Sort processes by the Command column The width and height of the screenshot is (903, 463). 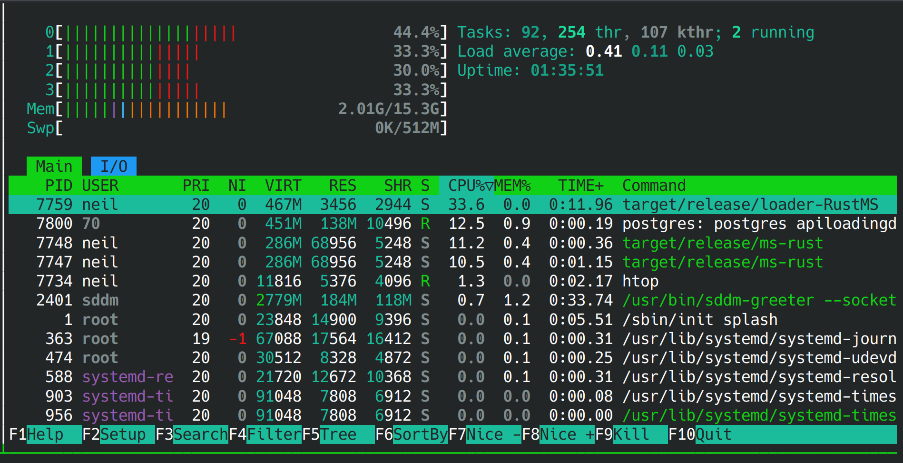654,186
